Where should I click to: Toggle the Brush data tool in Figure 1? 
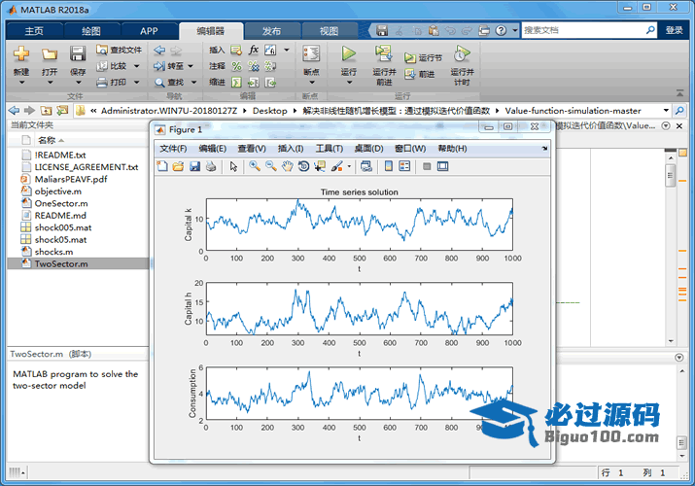(337, 166)
